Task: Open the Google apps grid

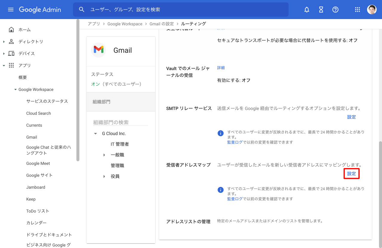Action: (358, 10)
